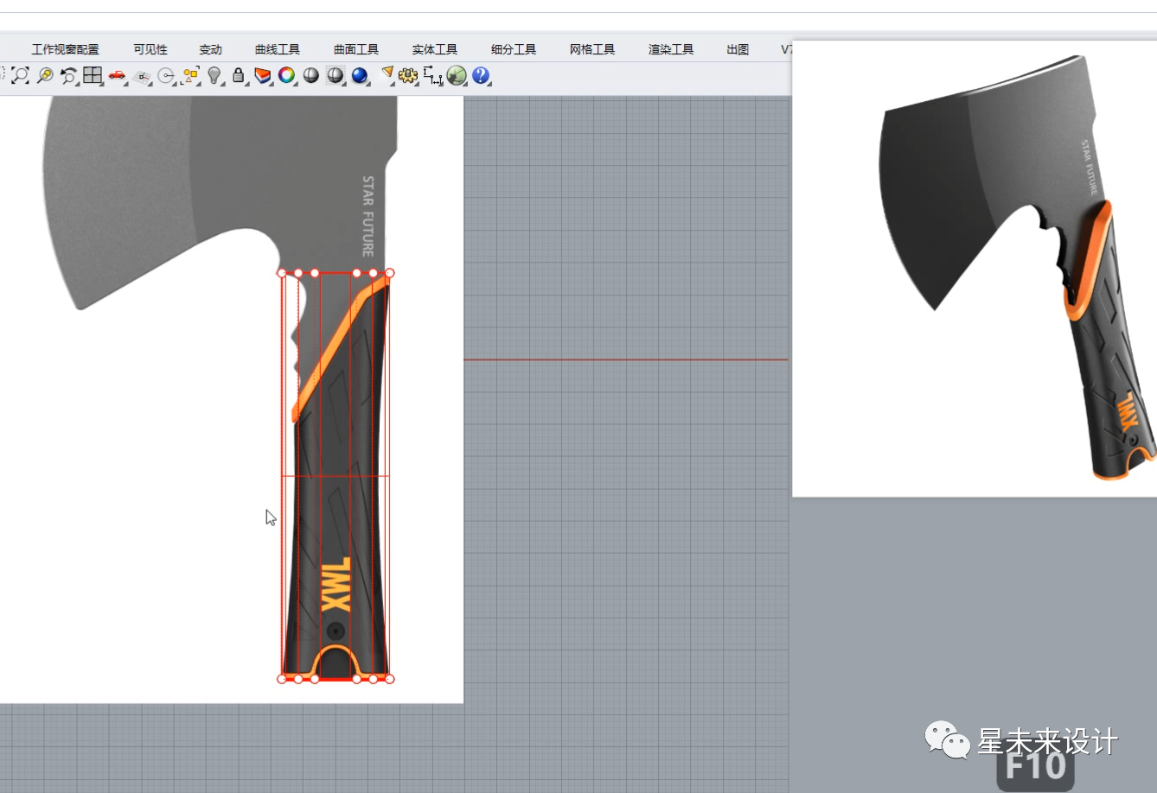The width and height of the screenshot is (1157, 793).
Task: Click the gray sphere on grid icon
Action: pos(336,76)
